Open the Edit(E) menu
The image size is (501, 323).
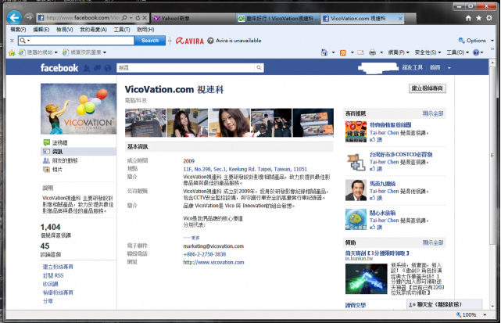click(x=41, y=30)
